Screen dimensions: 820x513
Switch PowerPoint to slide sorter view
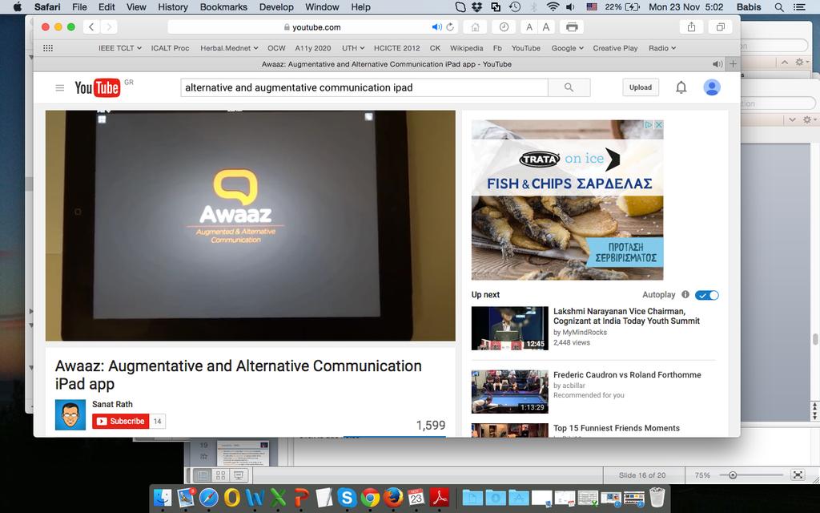point(221,475)
